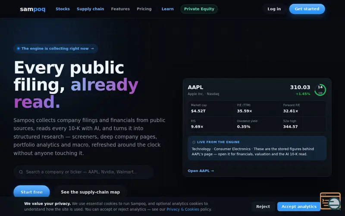Click See the supply-chain map button

point(91,192)
